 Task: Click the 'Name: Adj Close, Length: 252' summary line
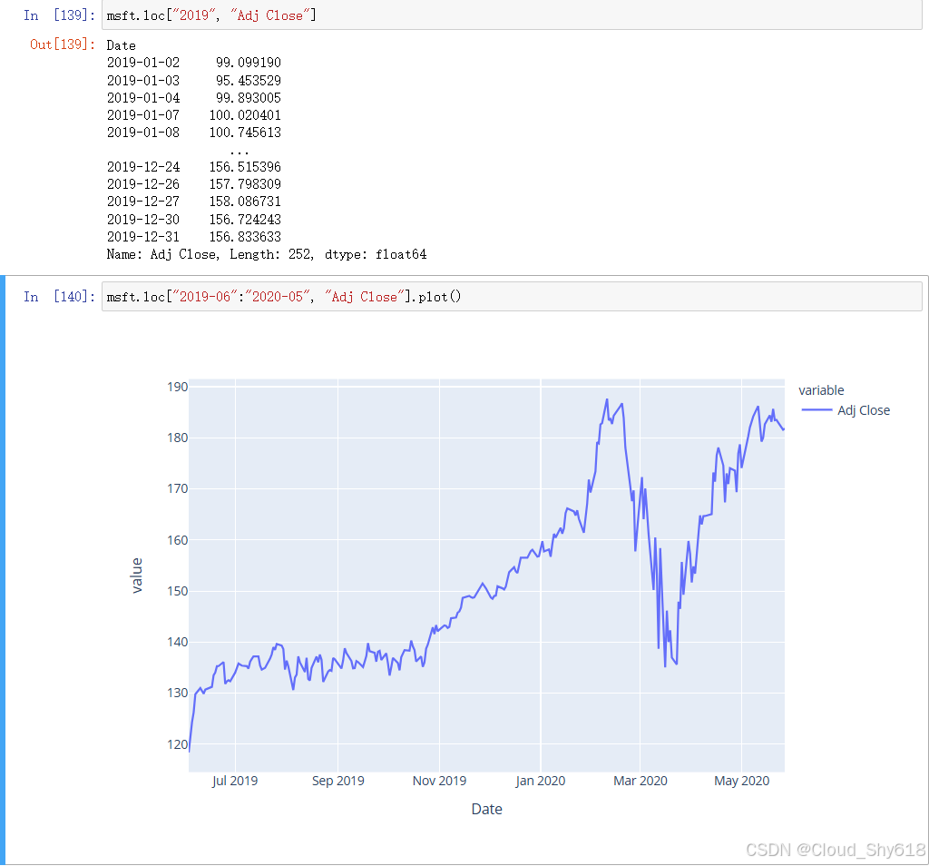point(267,254)
